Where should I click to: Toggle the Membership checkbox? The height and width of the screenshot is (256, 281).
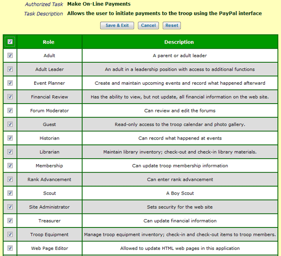coord(10,166)
